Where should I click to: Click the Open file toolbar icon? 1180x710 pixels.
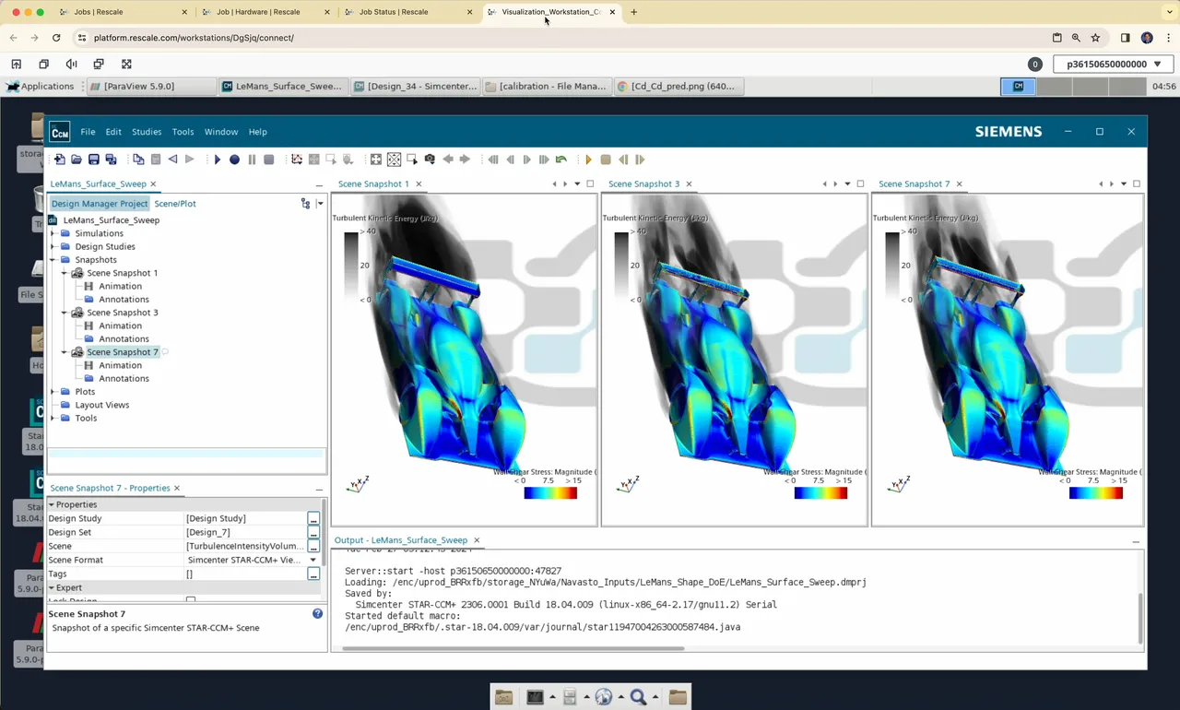tap(77, 160)
